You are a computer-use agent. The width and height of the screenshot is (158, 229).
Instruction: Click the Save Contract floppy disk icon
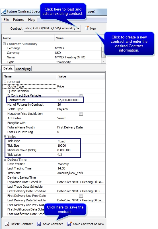pyautogui.click(x=39, y=224)
